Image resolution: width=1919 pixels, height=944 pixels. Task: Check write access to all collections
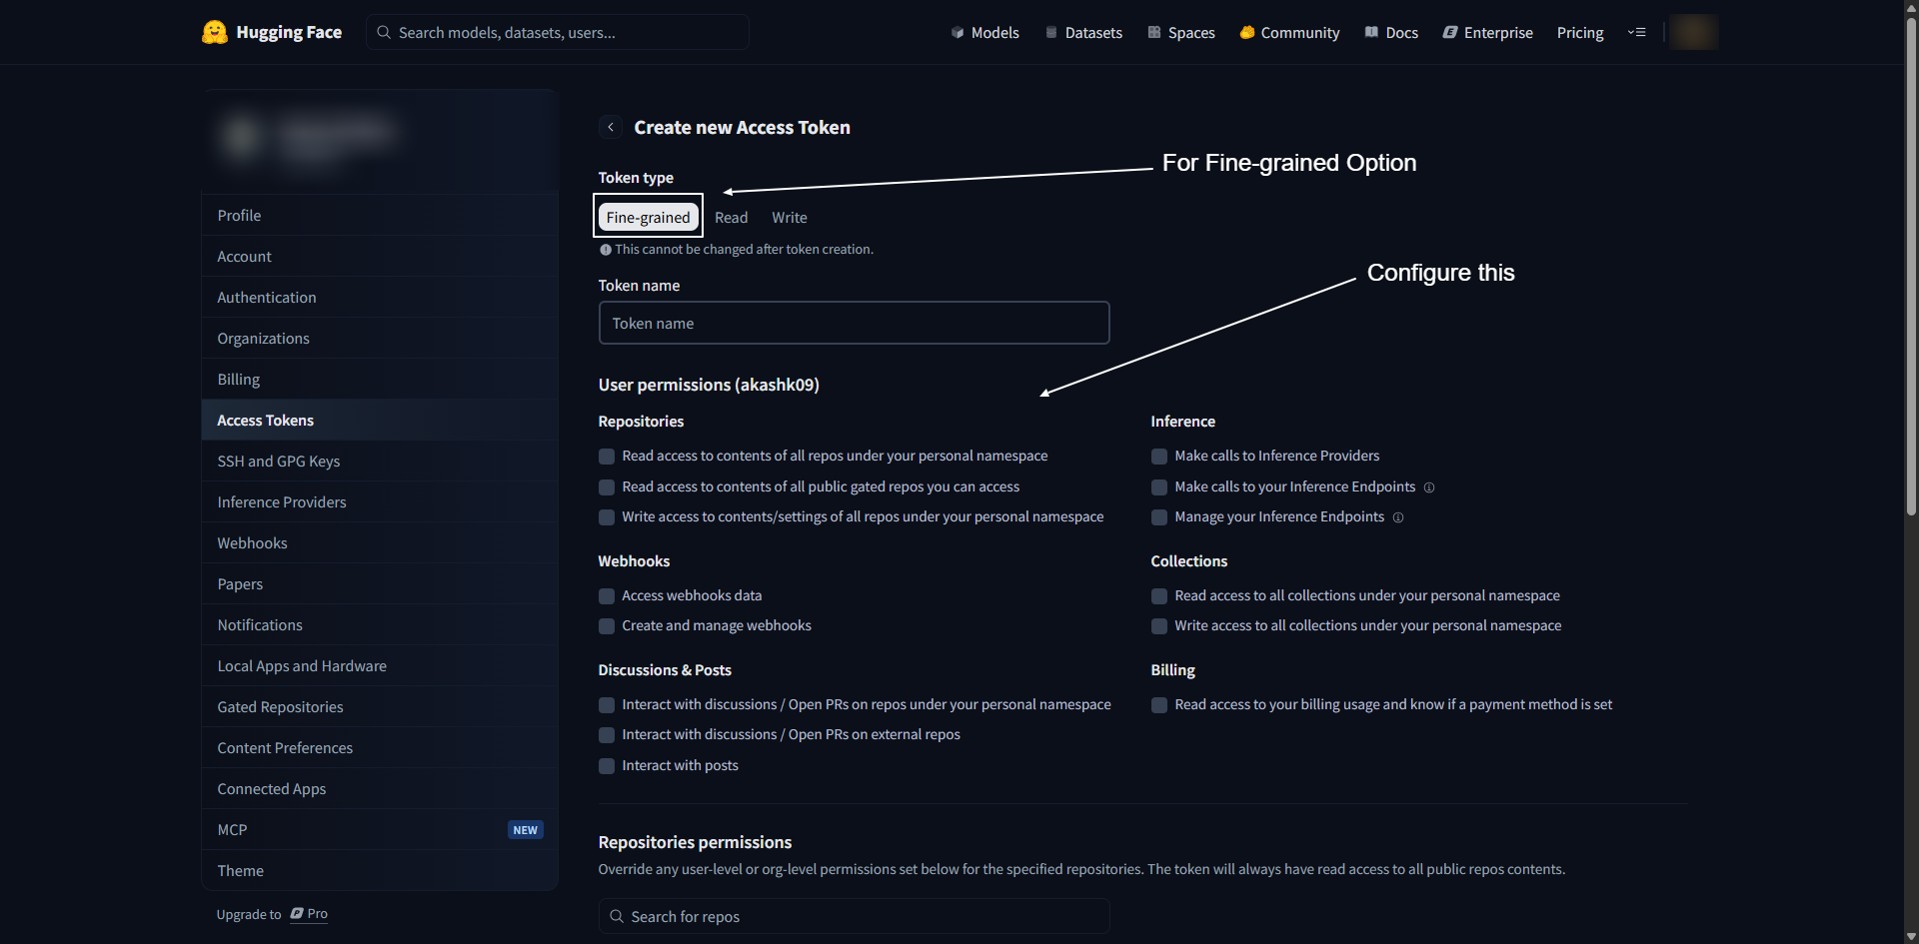(x=1159, y=626)
